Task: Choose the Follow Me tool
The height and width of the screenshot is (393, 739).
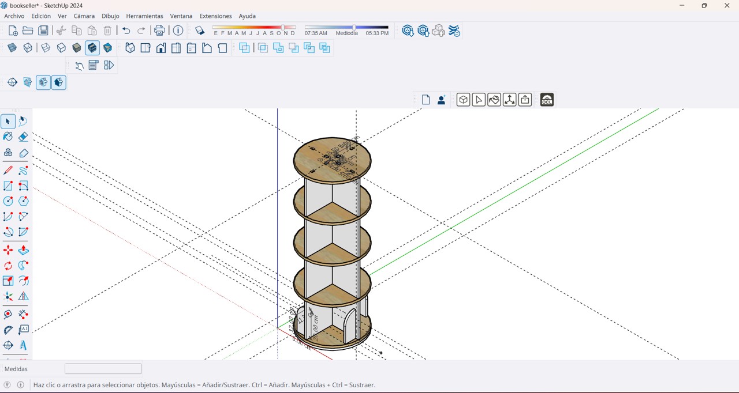Action: 23,266
